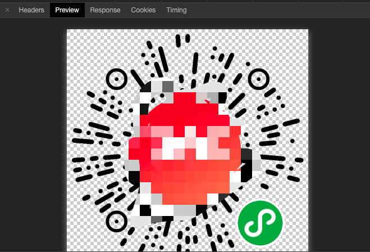
Task: Click the green mini program logo icon
Action: pyautogui.click(x=260, y=223)
